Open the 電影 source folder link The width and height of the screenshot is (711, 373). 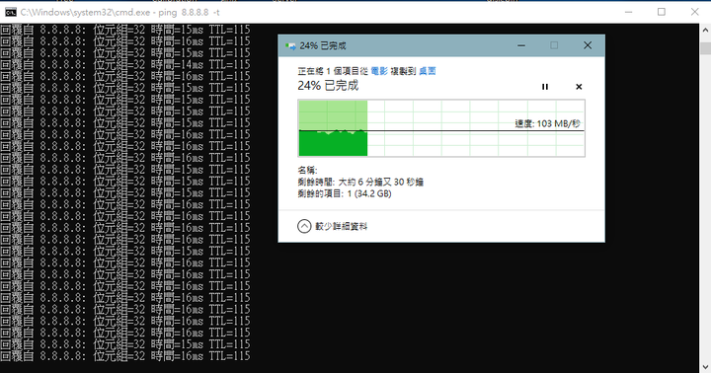click(x=379, y=71)
